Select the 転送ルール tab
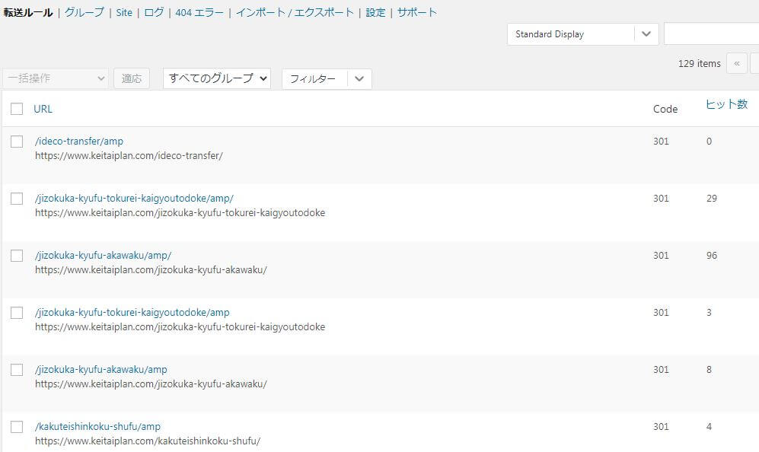The height and width of the screenshot is (452, 759). point(28,13)
